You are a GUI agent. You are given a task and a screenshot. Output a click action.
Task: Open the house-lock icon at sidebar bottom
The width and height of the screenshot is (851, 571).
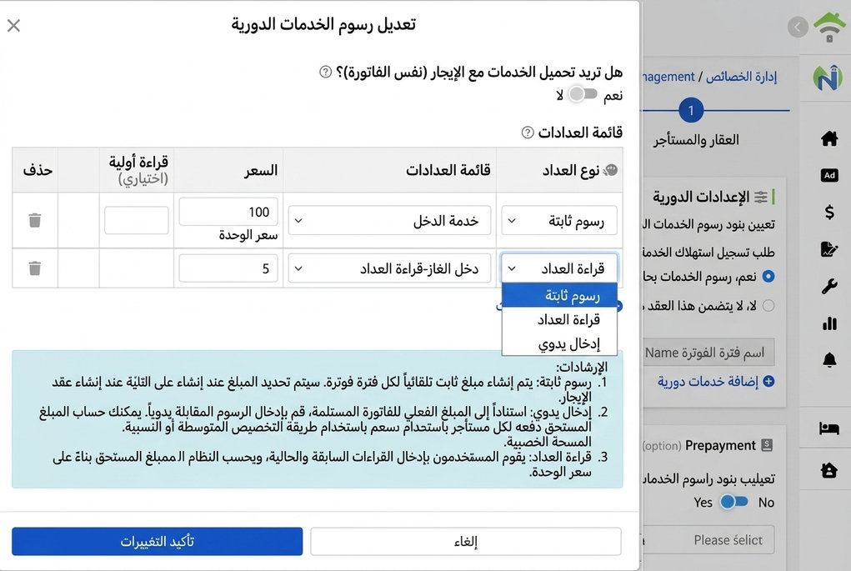828,470
